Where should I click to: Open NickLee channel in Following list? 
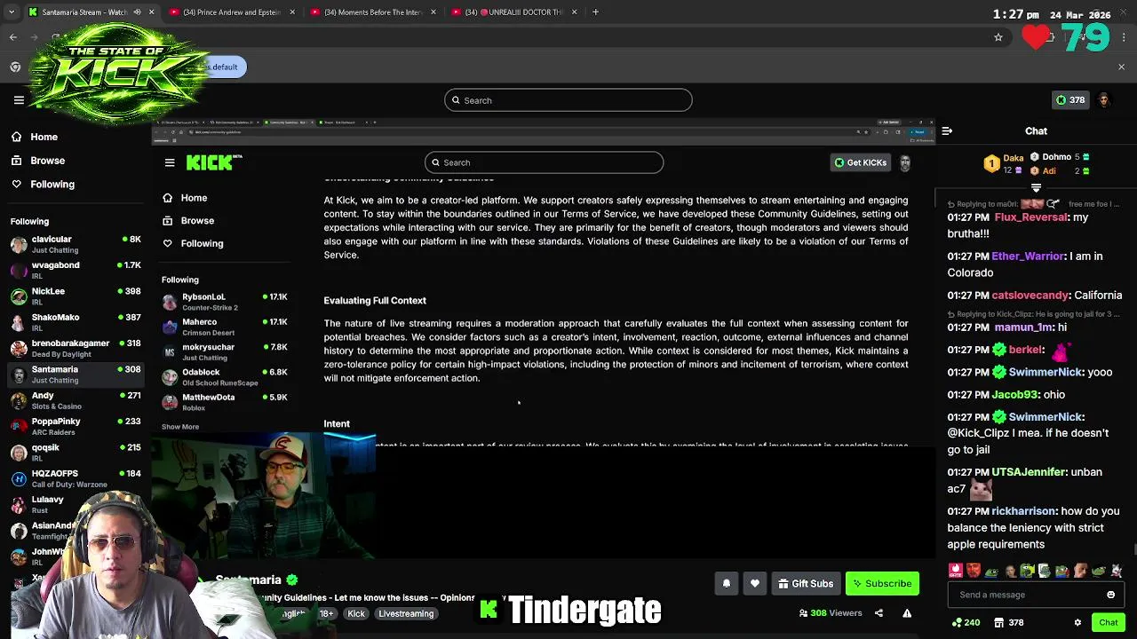pyautogui.click(x=76, y=296)
